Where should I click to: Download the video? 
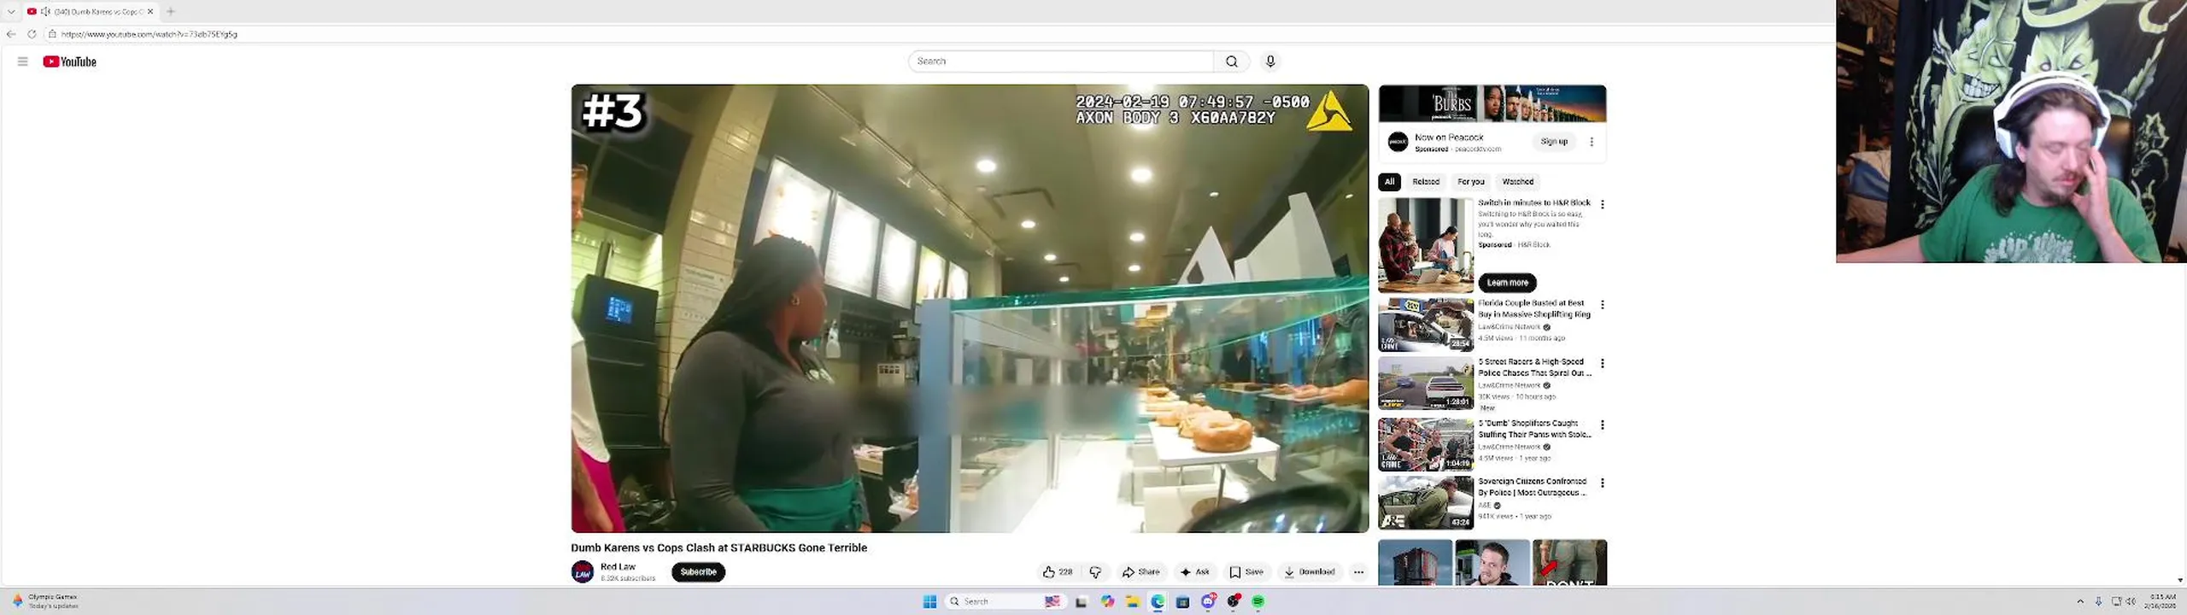click(1310, 572)
